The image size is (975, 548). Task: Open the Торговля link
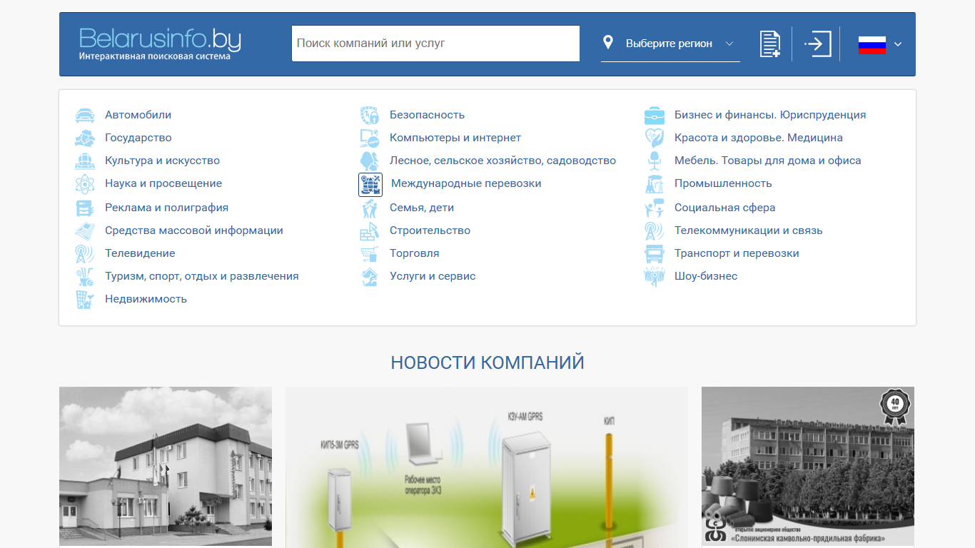(x=415, y=253)
